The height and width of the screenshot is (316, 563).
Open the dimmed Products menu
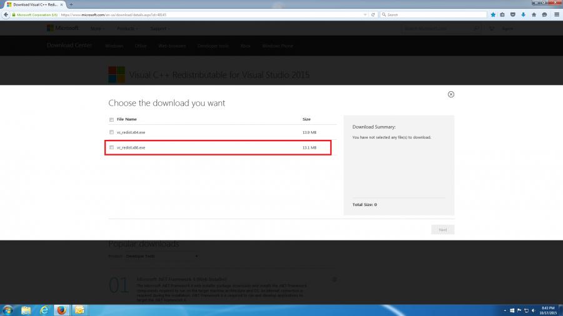(x=127, y=28)
